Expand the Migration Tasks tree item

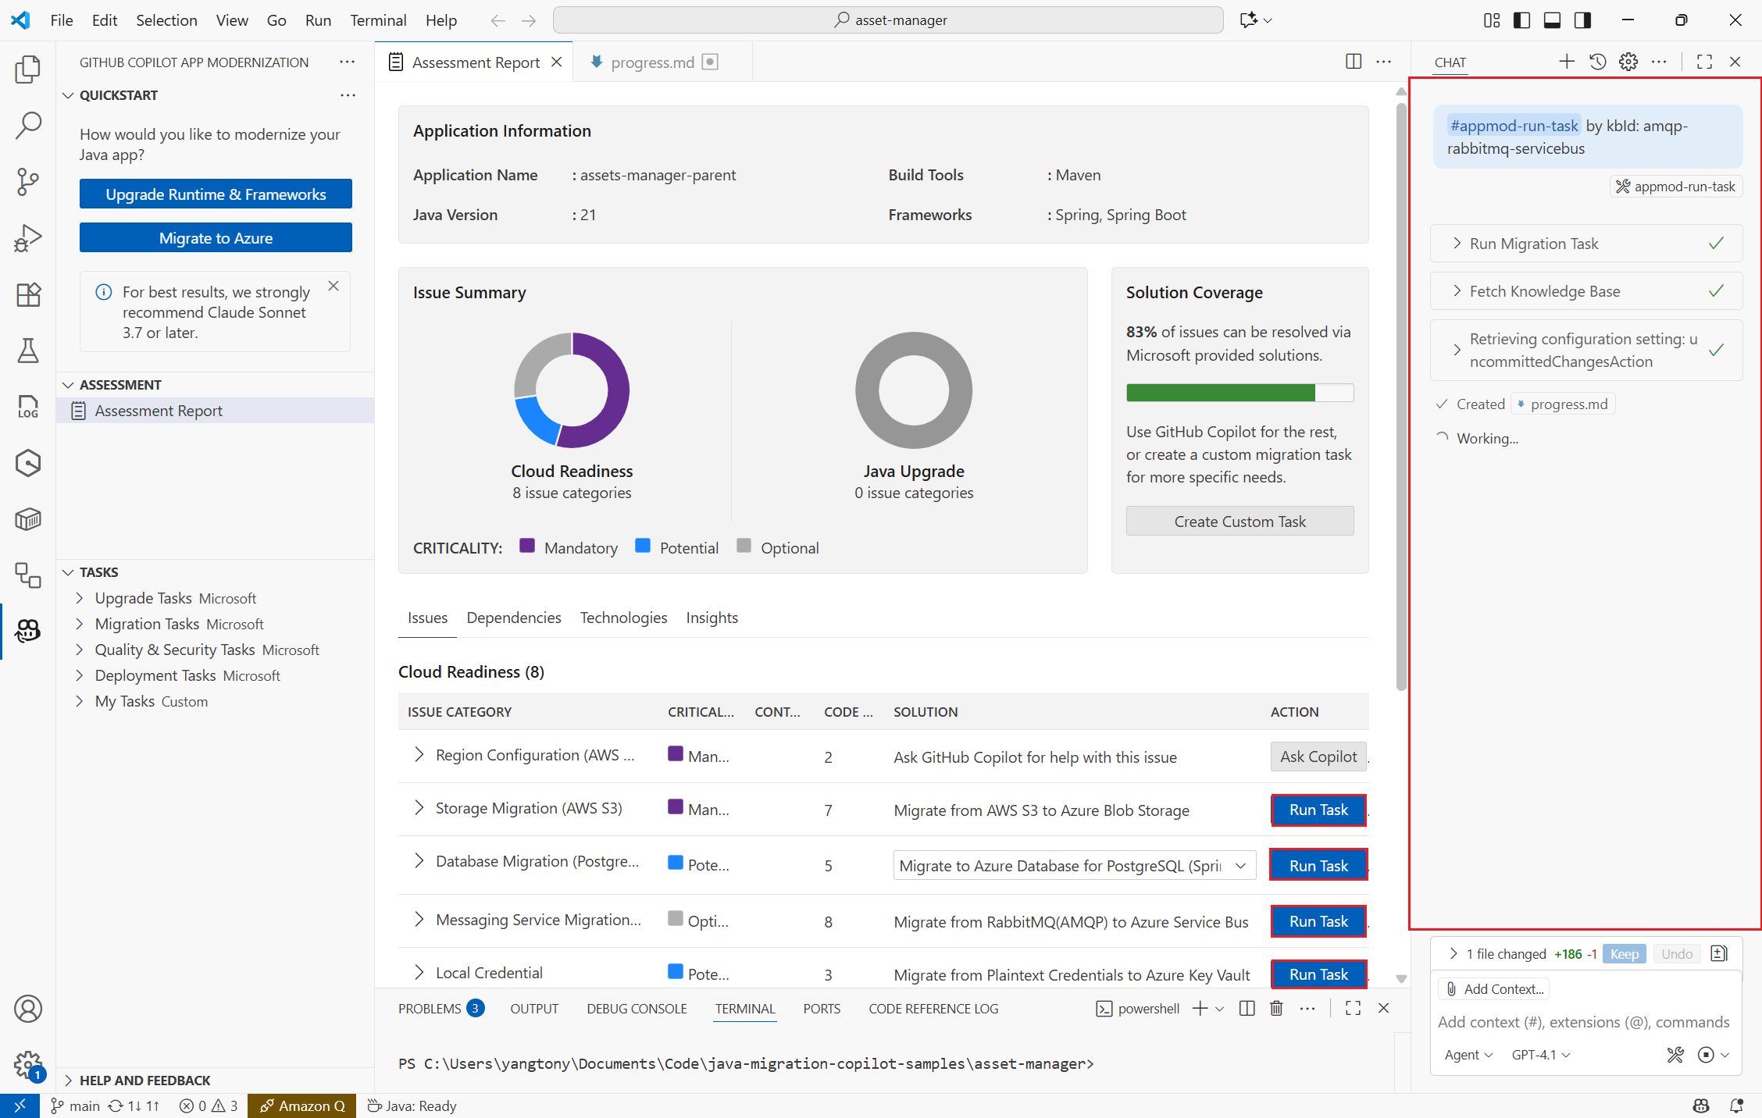tap(148, 624)
